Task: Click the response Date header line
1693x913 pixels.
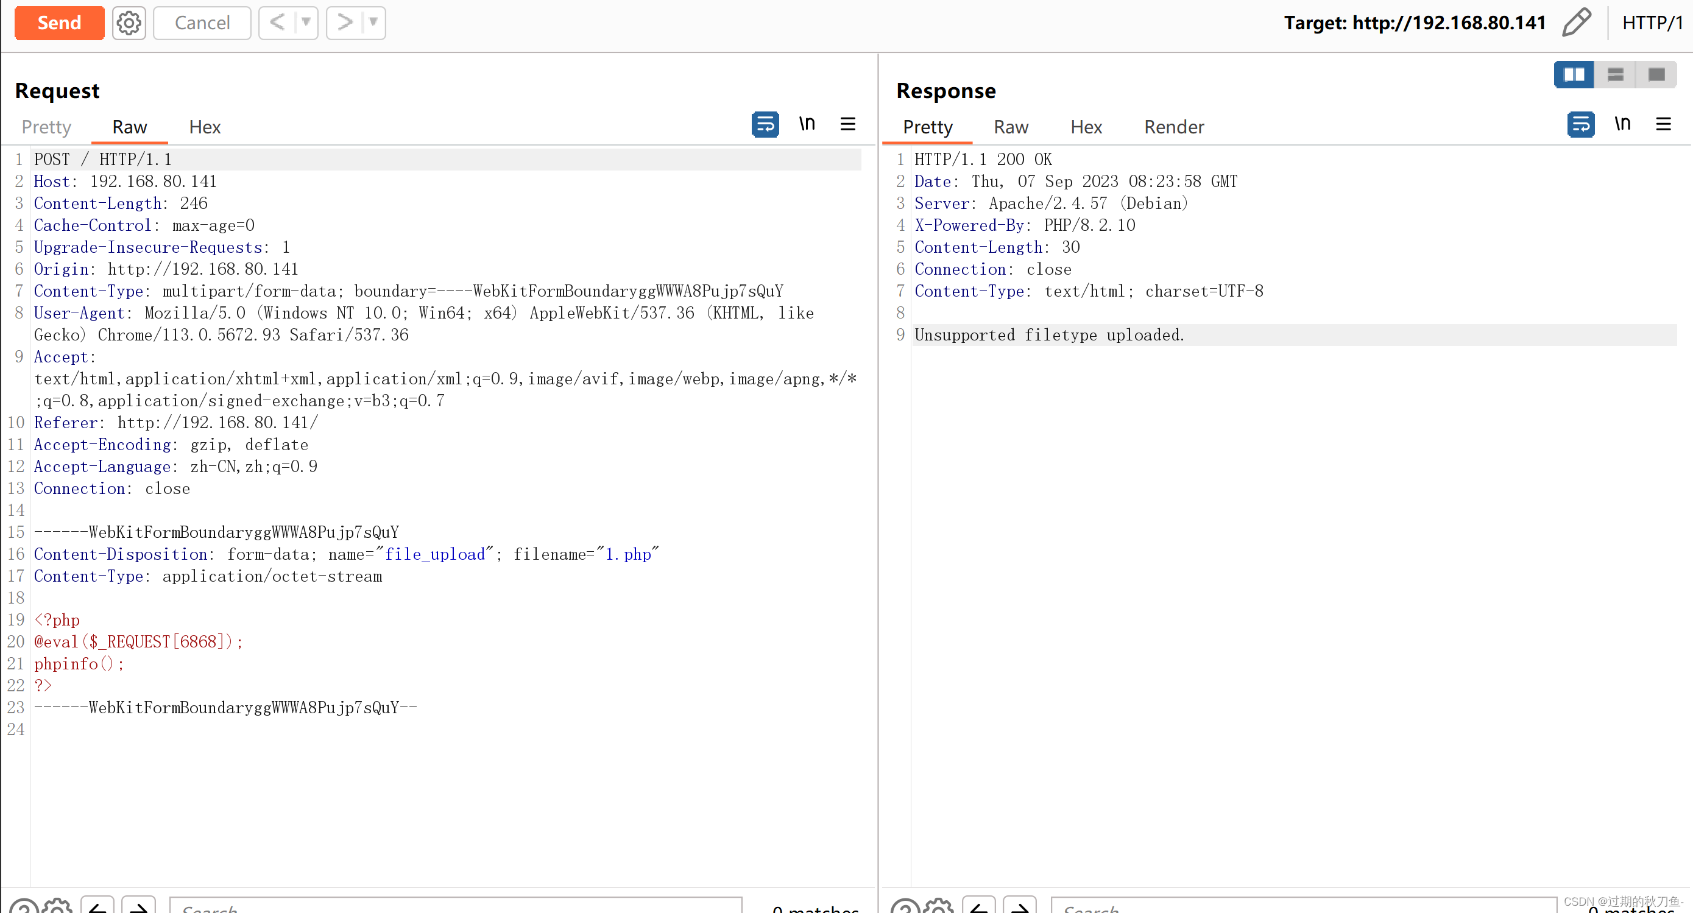Action: pyautogui.click(x=1076, y=182)
